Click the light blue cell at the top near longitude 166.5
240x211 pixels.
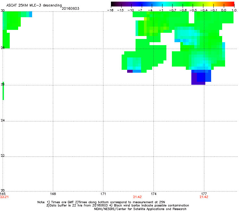[30, 14]
